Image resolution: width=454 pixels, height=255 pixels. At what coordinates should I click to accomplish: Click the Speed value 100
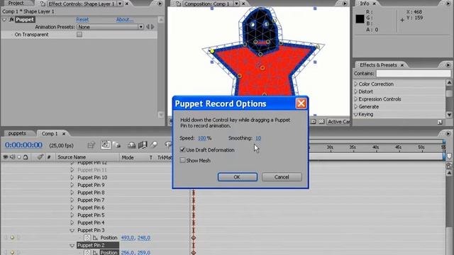click(x=201, y=138)
